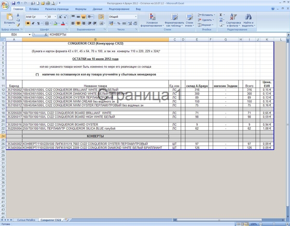Viewport: 290px width, 226px height.
Task: Open Cell Styles (Стили ячеек) dropdown
Action: (x=189, y=20)
